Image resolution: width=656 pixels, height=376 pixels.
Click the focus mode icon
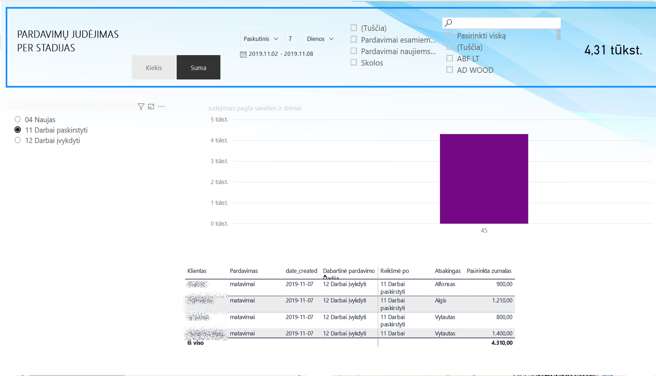coord(151,107)
